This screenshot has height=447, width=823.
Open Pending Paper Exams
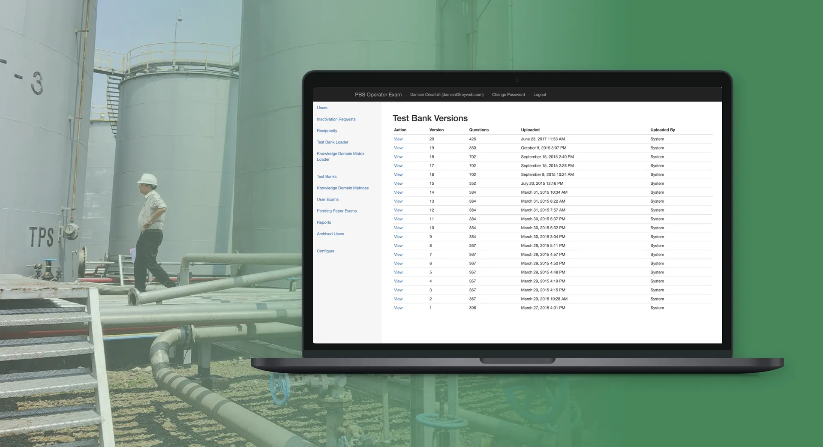336,211
